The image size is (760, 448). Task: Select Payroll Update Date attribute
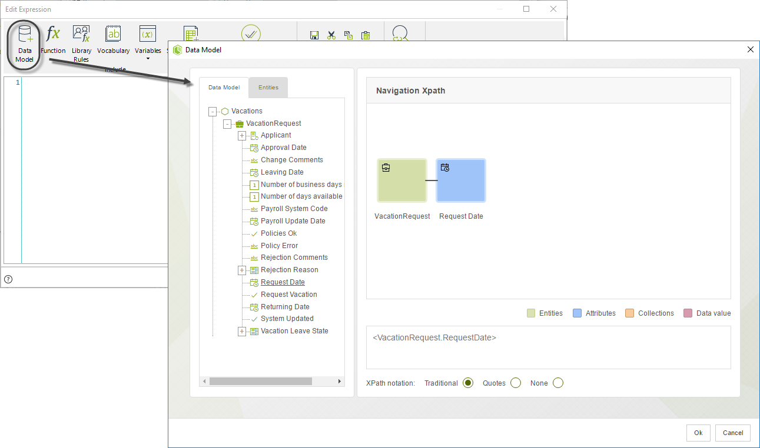[293, 221]
